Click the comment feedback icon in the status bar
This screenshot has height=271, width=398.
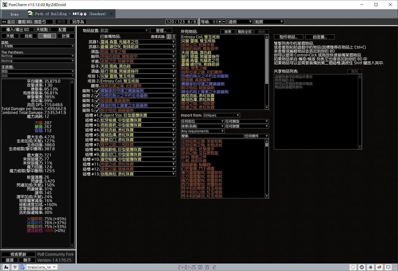coord(388,267)
